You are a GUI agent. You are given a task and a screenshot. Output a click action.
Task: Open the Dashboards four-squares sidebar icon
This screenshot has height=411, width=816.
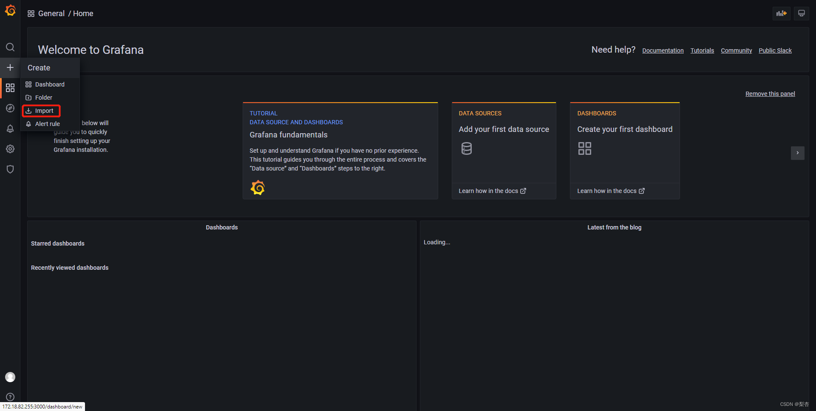10,88
